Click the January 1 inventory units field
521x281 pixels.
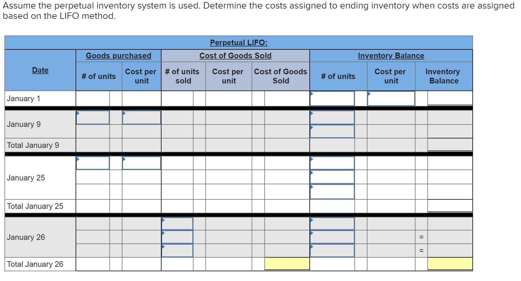click(x=332, y=98)
